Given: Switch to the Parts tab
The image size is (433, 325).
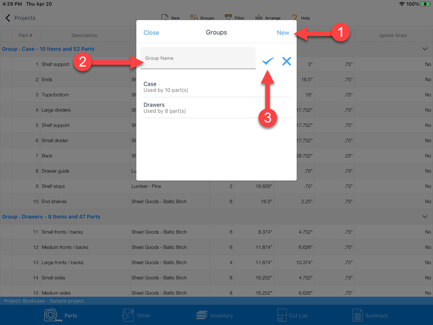Looking at the screenshot, I should [x=61, y=315].
